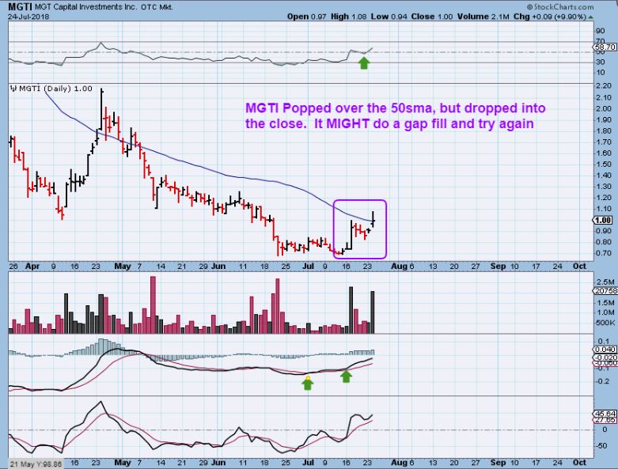618x469 pixels.
Task: Click the 1.20 price axis label
Action: [604, 198]
